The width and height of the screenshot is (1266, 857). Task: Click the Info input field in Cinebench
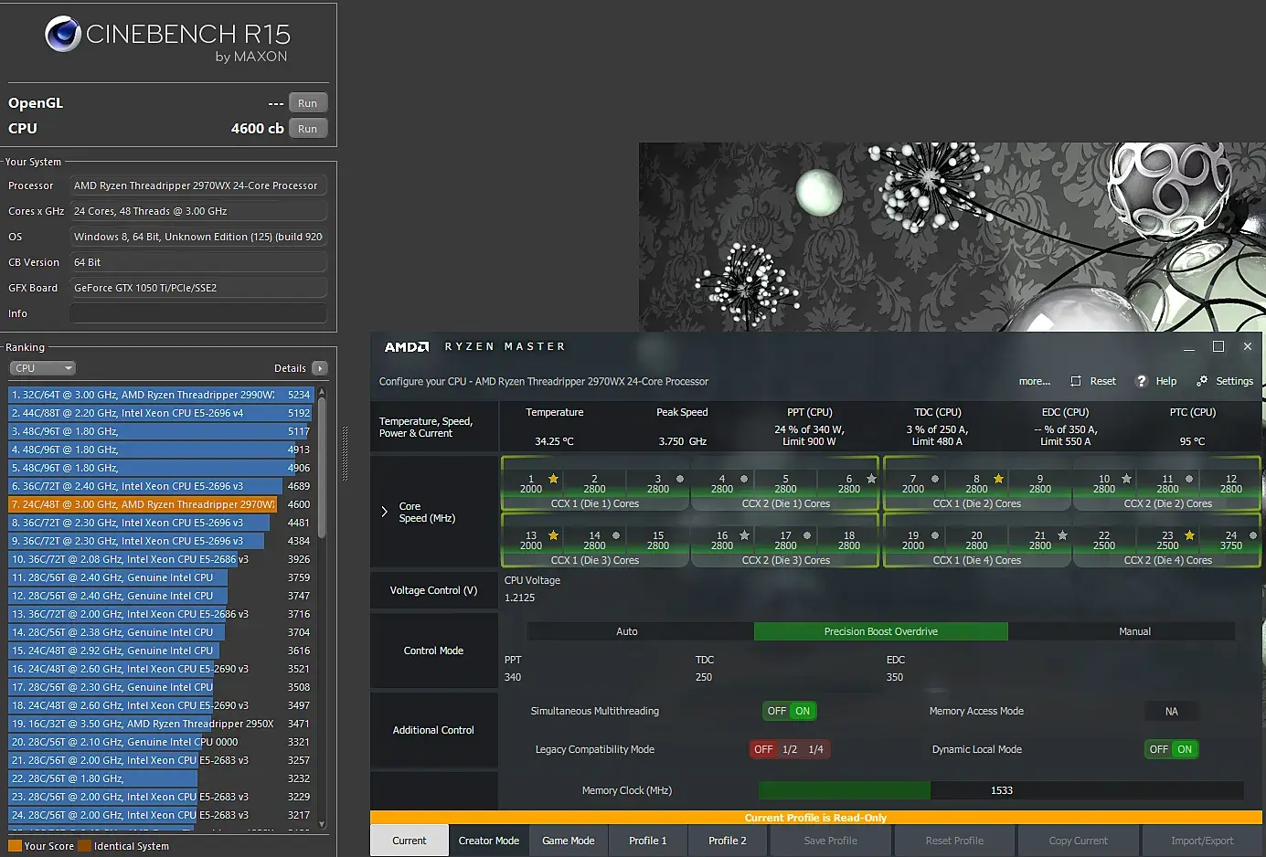(198, 313)
